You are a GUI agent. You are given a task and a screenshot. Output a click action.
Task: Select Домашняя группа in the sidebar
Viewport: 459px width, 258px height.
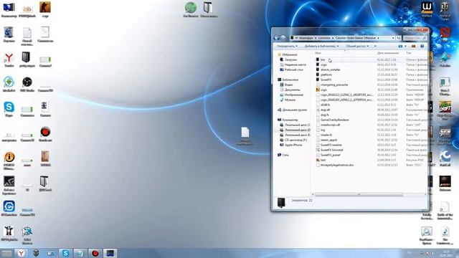point(294,110)
